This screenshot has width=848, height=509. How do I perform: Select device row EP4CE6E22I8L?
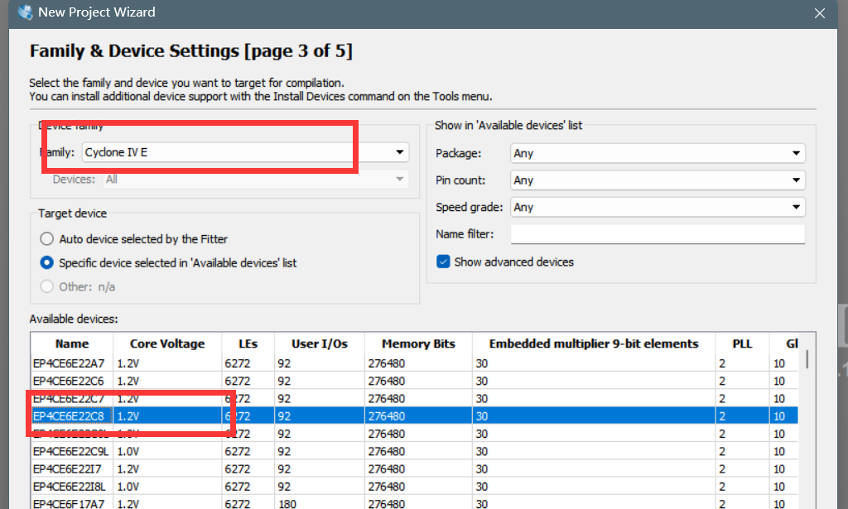414,487
